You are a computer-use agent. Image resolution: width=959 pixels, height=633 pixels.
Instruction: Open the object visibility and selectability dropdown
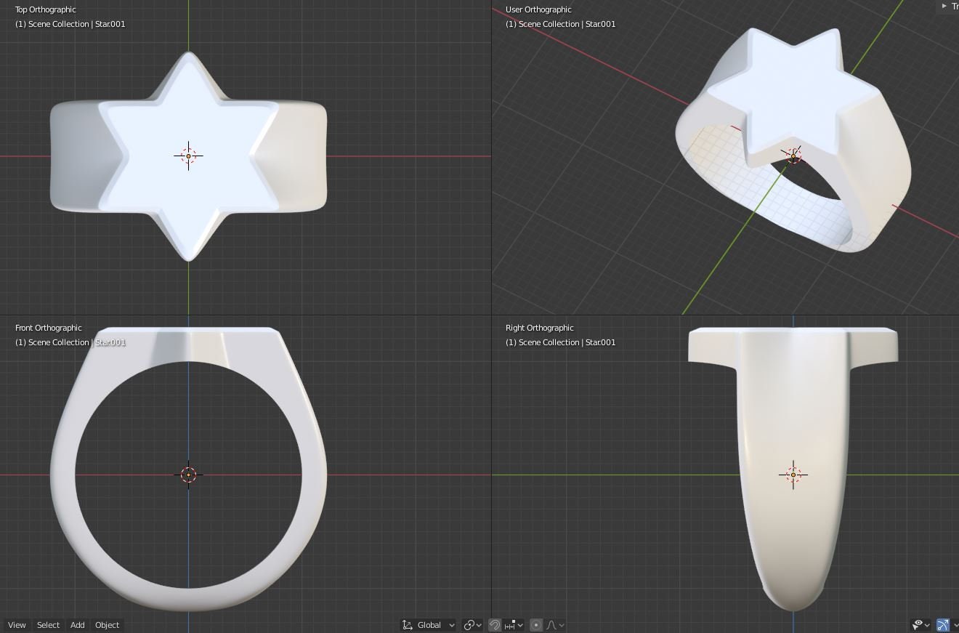[921, 625]
